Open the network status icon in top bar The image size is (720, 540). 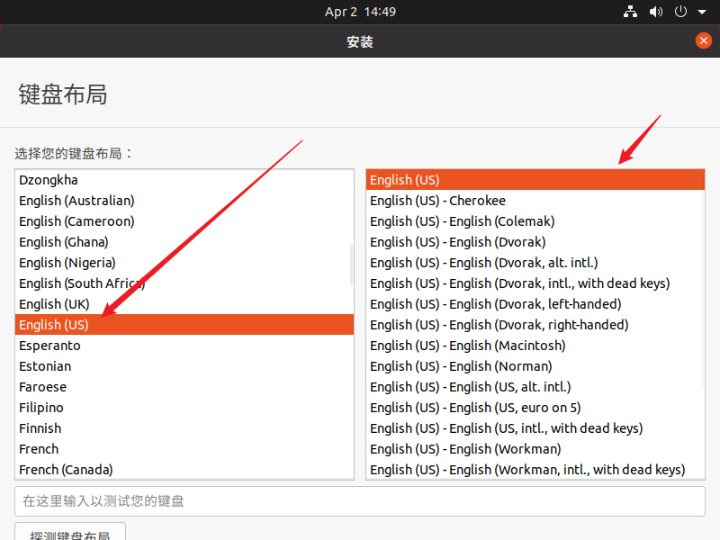(x=630, y=12)
